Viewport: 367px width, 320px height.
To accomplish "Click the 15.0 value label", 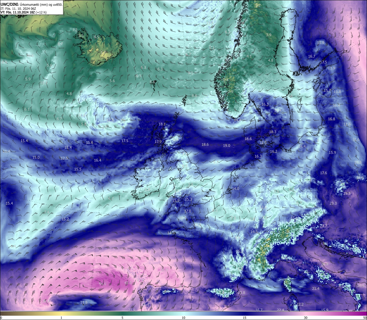I will pyautogui.click(x=36, y=157).
